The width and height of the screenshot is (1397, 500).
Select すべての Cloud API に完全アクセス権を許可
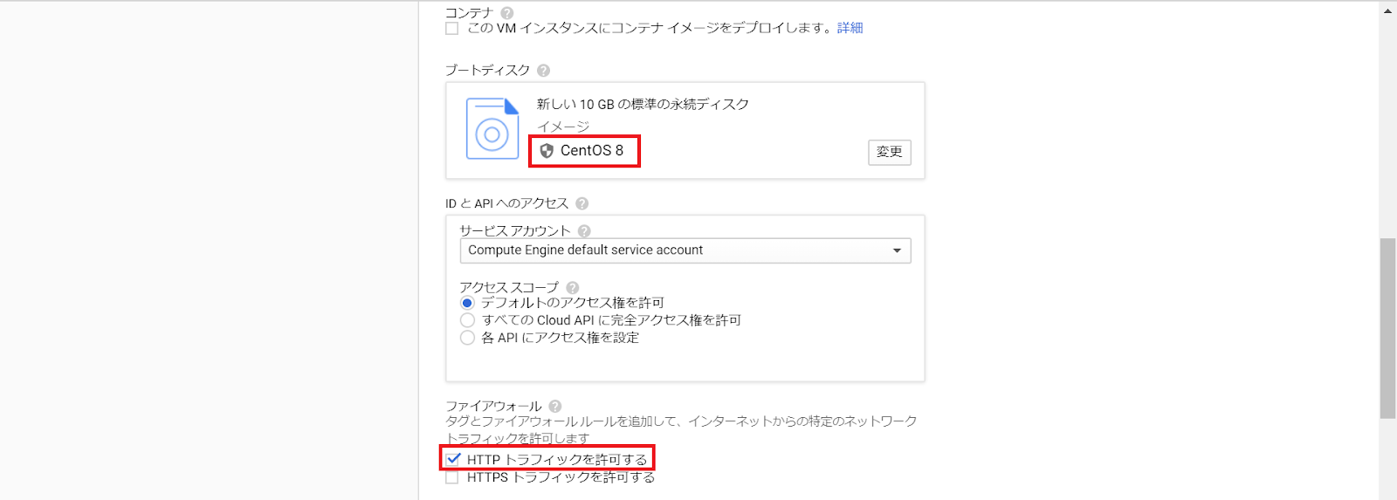click(x=467, y=320)
